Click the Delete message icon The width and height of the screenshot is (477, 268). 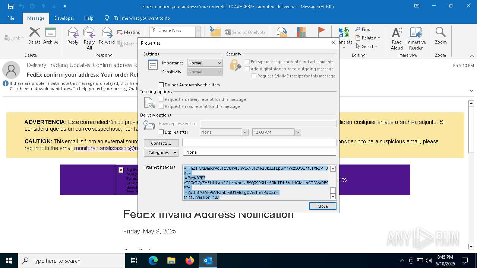pos(34,32)
